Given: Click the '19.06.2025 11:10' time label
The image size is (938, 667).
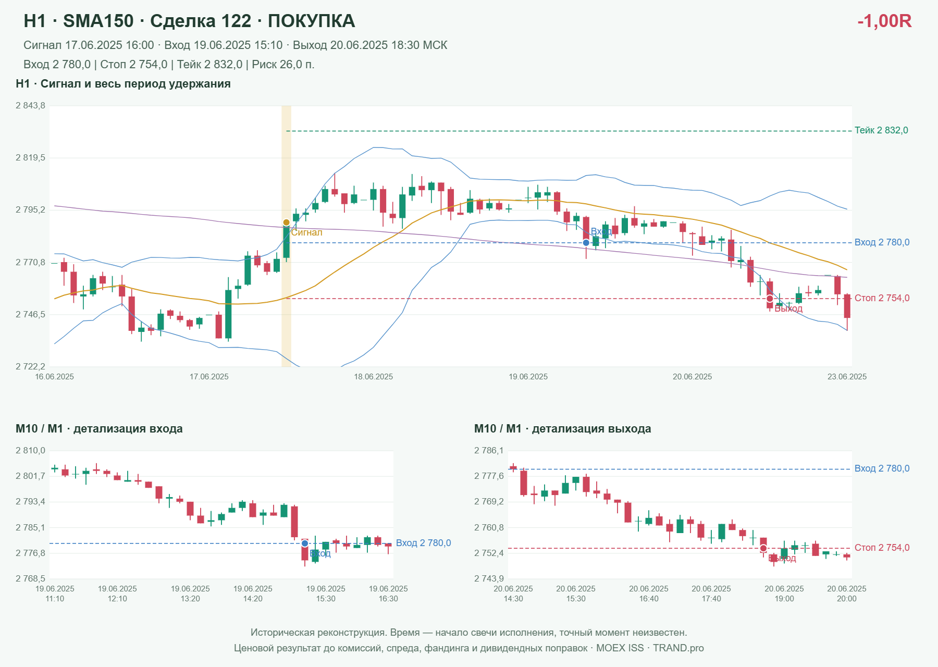Looking at the screenshot, I should (55, 594).
